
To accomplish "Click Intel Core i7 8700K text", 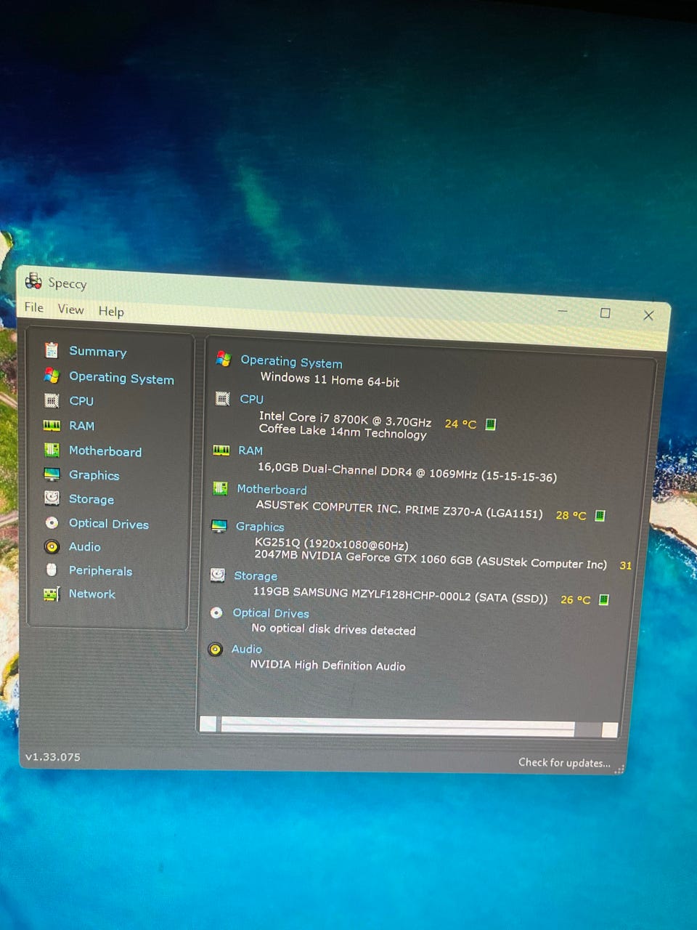I will click(x=345, y=419).
